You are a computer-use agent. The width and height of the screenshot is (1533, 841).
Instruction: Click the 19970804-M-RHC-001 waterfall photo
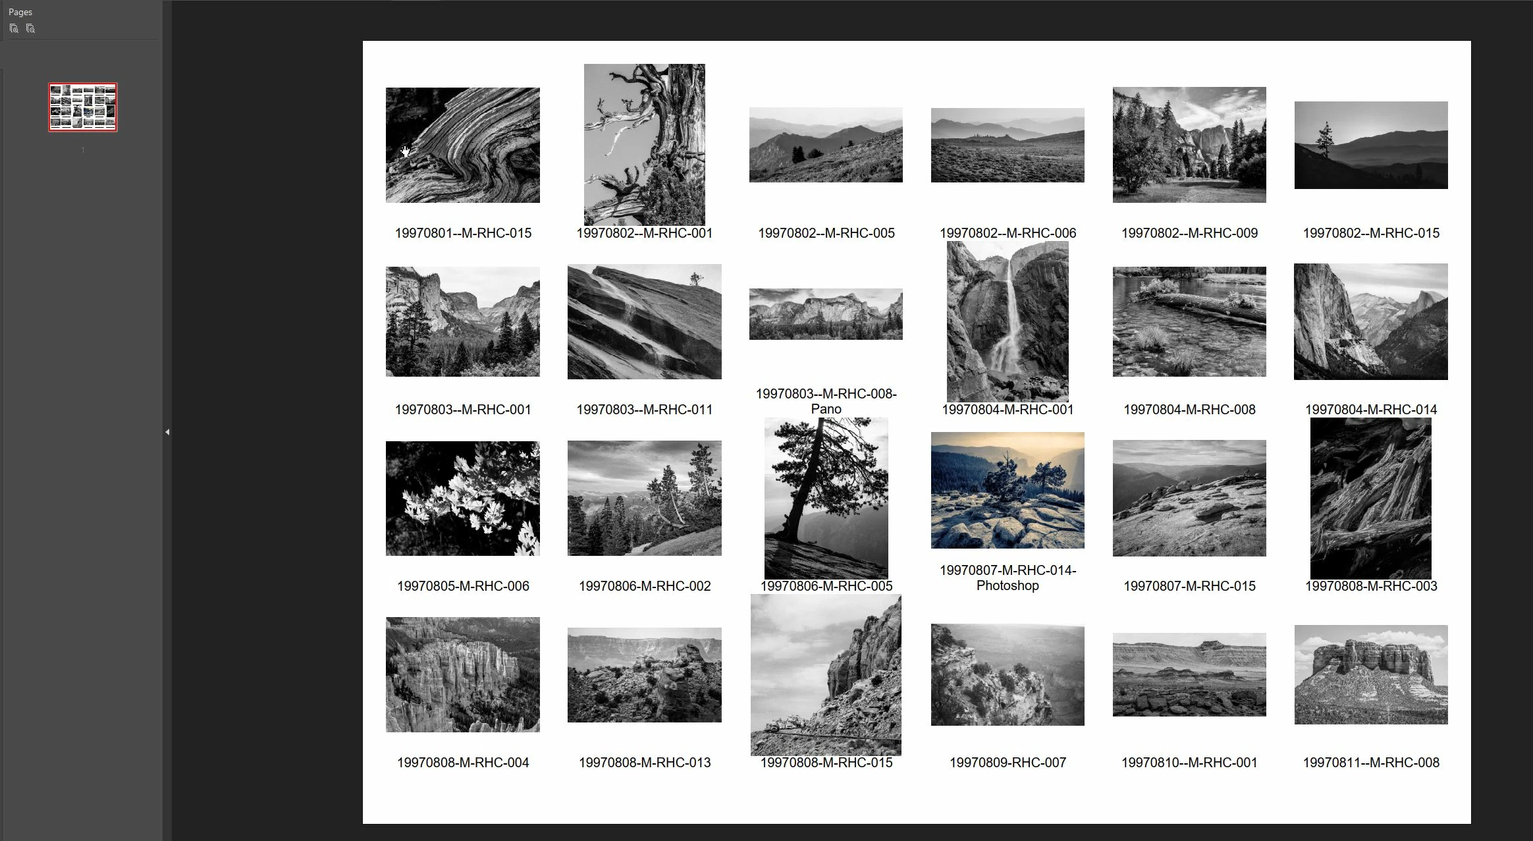pyautogui.click(x=1008, y=321)
